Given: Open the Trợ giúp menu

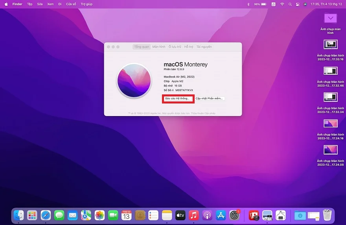Looking at the screenshot, I should [86, 4].
